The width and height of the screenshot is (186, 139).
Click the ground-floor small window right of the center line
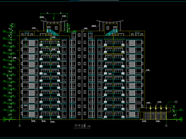(x=85, y=114)
